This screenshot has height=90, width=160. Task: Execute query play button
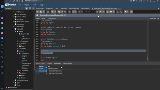(100, 12)
